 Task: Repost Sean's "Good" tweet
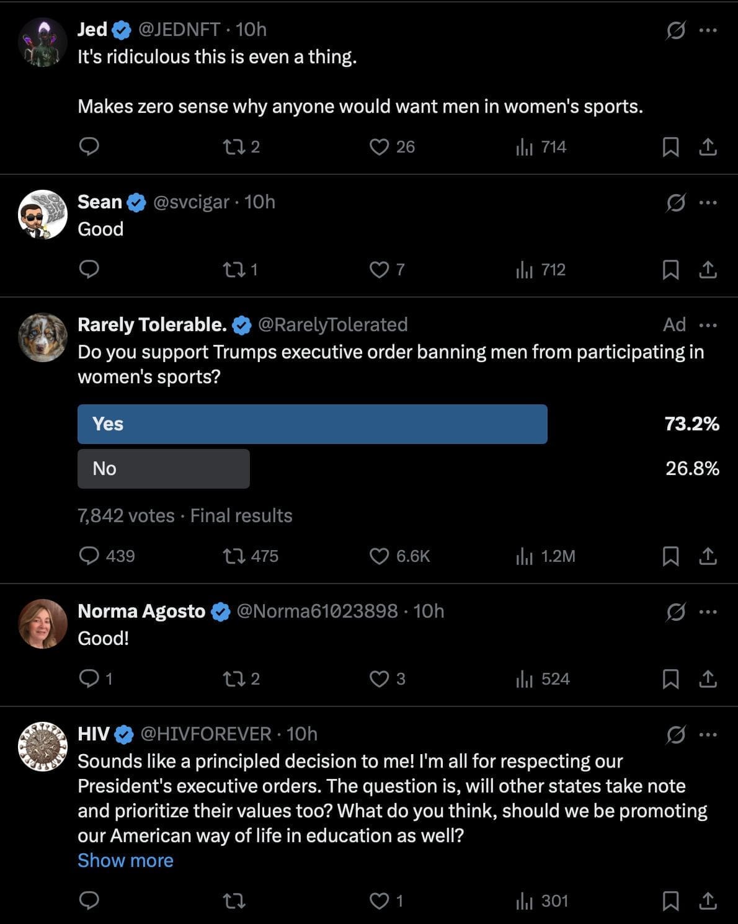(234, 269)
